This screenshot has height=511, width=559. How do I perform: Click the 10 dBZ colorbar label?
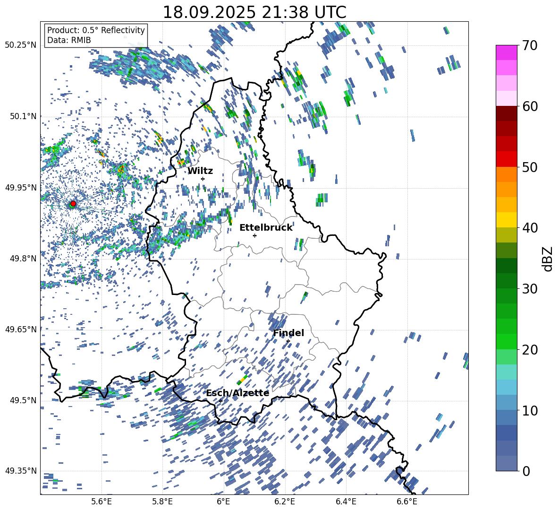point(530,410)
